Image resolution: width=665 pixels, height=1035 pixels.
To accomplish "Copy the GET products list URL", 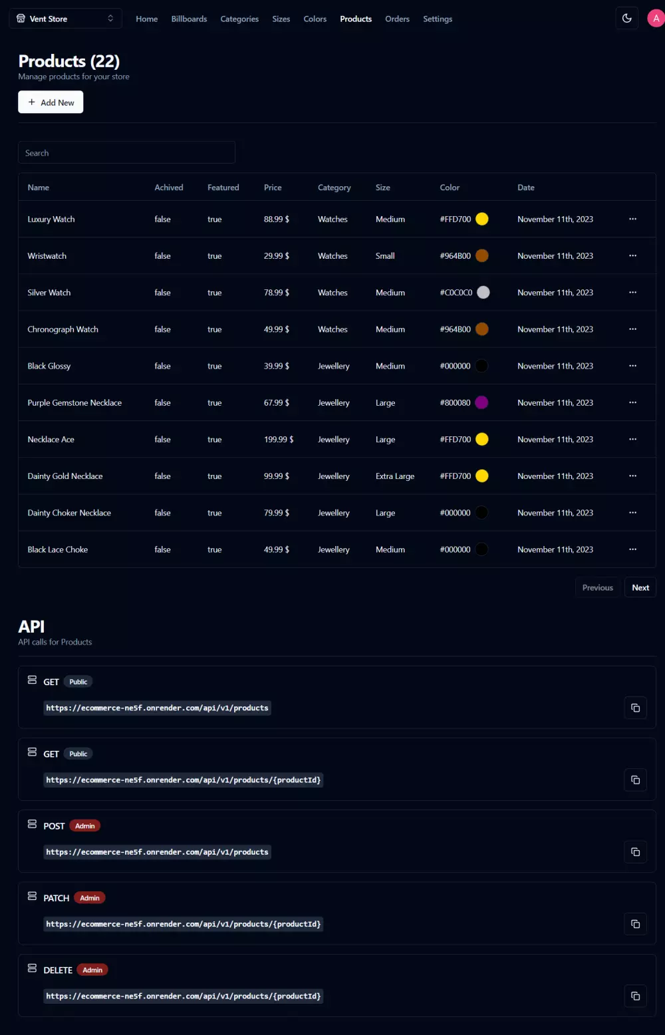I will [635, 708].
